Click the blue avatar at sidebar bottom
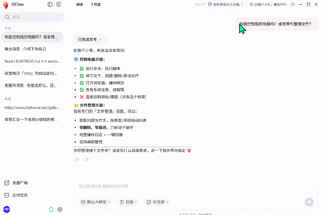 (x=6, y=209)
